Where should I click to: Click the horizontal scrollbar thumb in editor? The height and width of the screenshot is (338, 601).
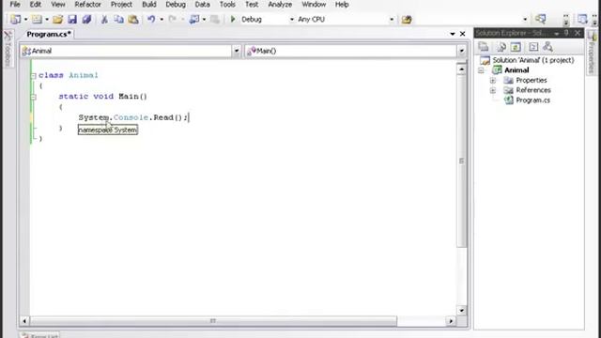pyautogui.click(x=213, y=321)
